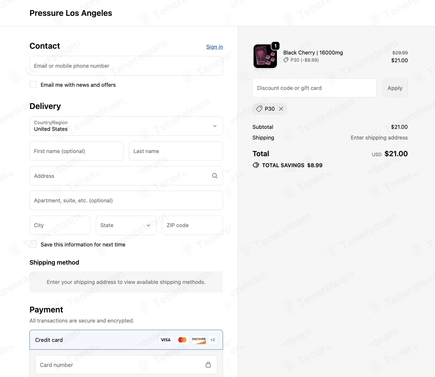The image size is (435, 377).
Task: Check Save this information for next time
Action: pyautogui.click(x=33, y=244)
